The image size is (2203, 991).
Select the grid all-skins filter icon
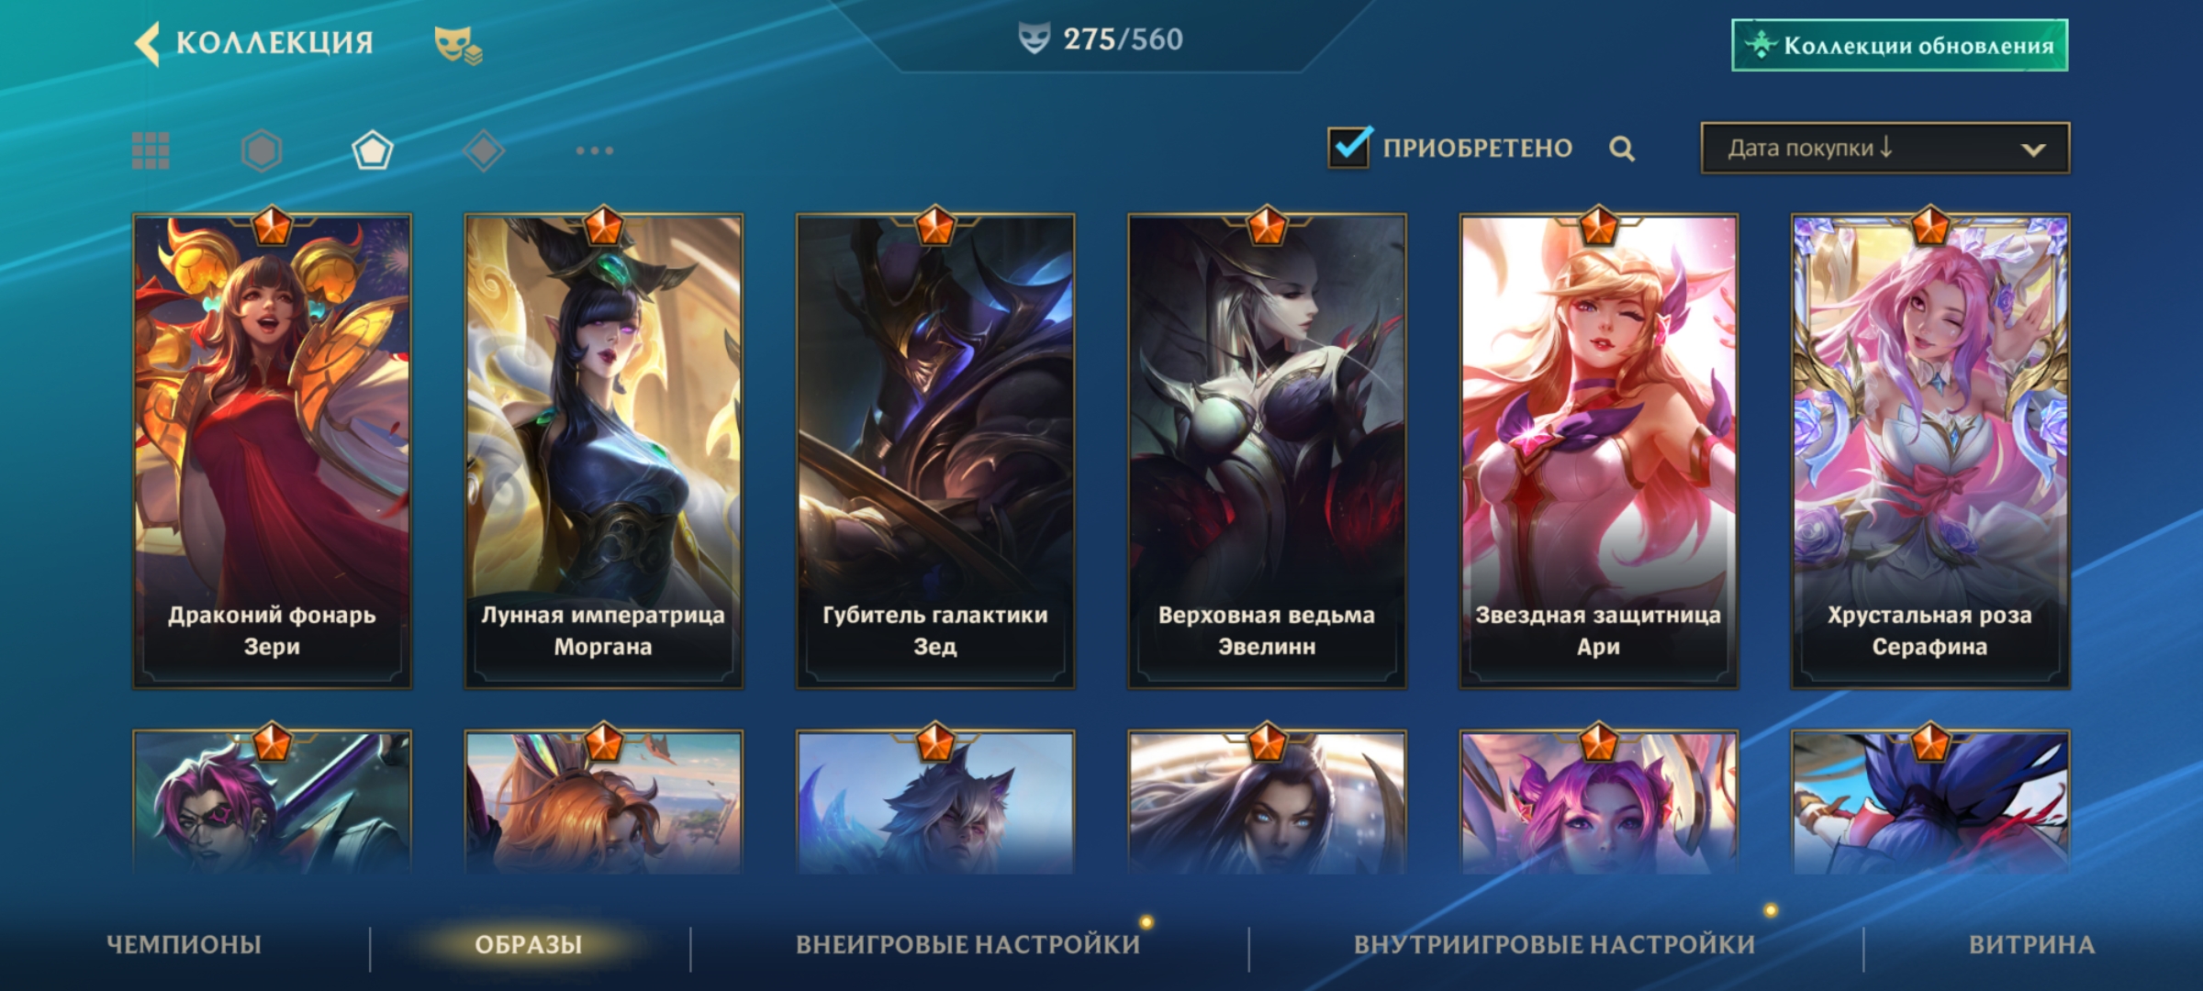[151, 150]
